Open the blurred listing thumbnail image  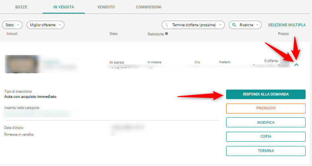click(x=21, y=64)
